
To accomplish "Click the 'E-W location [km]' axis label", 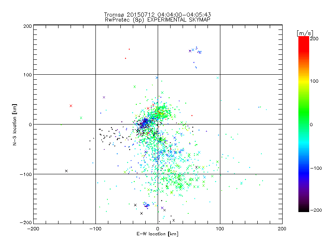I will (x=157, y=234).
